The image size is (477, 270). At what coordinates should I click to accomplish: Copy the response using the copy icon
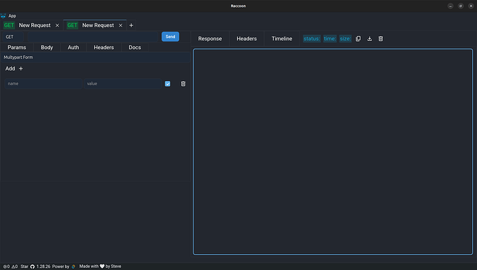pyautogui.click(x=358, y=39)
